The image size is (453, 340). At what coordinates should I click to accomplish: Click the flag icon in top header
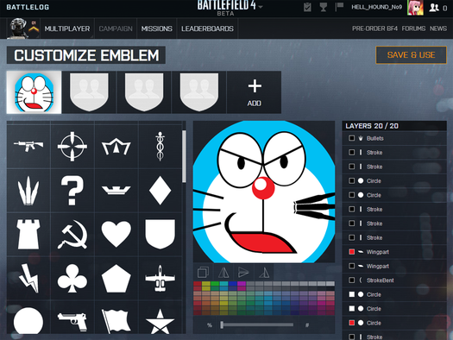coord(339,7)
